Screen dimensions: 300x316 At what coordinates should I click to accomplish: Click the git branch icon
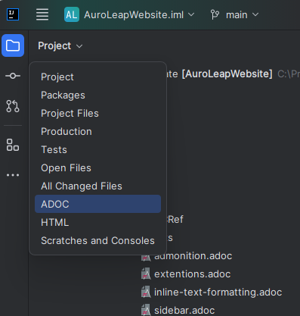[215, 14]
